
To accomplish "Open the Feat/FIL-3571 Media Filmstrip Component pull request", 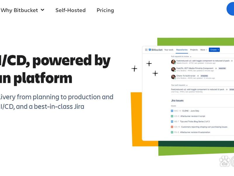I will (195, 68).
